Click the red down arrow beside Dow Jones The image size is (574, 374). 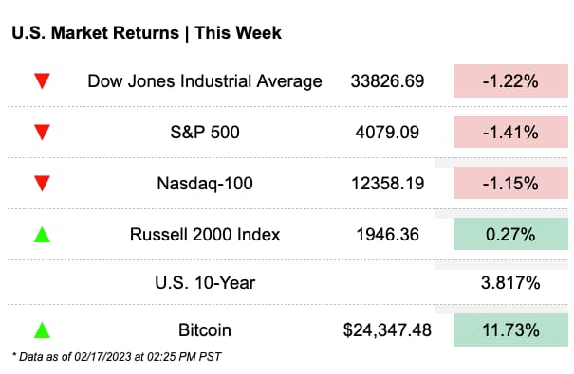point(42,81)
